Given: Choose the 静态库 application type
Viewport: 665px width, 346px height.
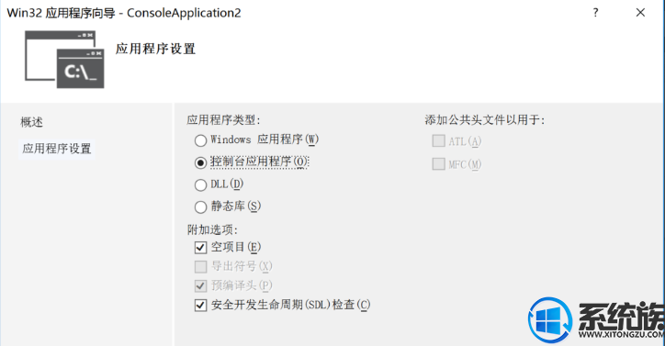Looking at the screenshot, I should (200, 207).
